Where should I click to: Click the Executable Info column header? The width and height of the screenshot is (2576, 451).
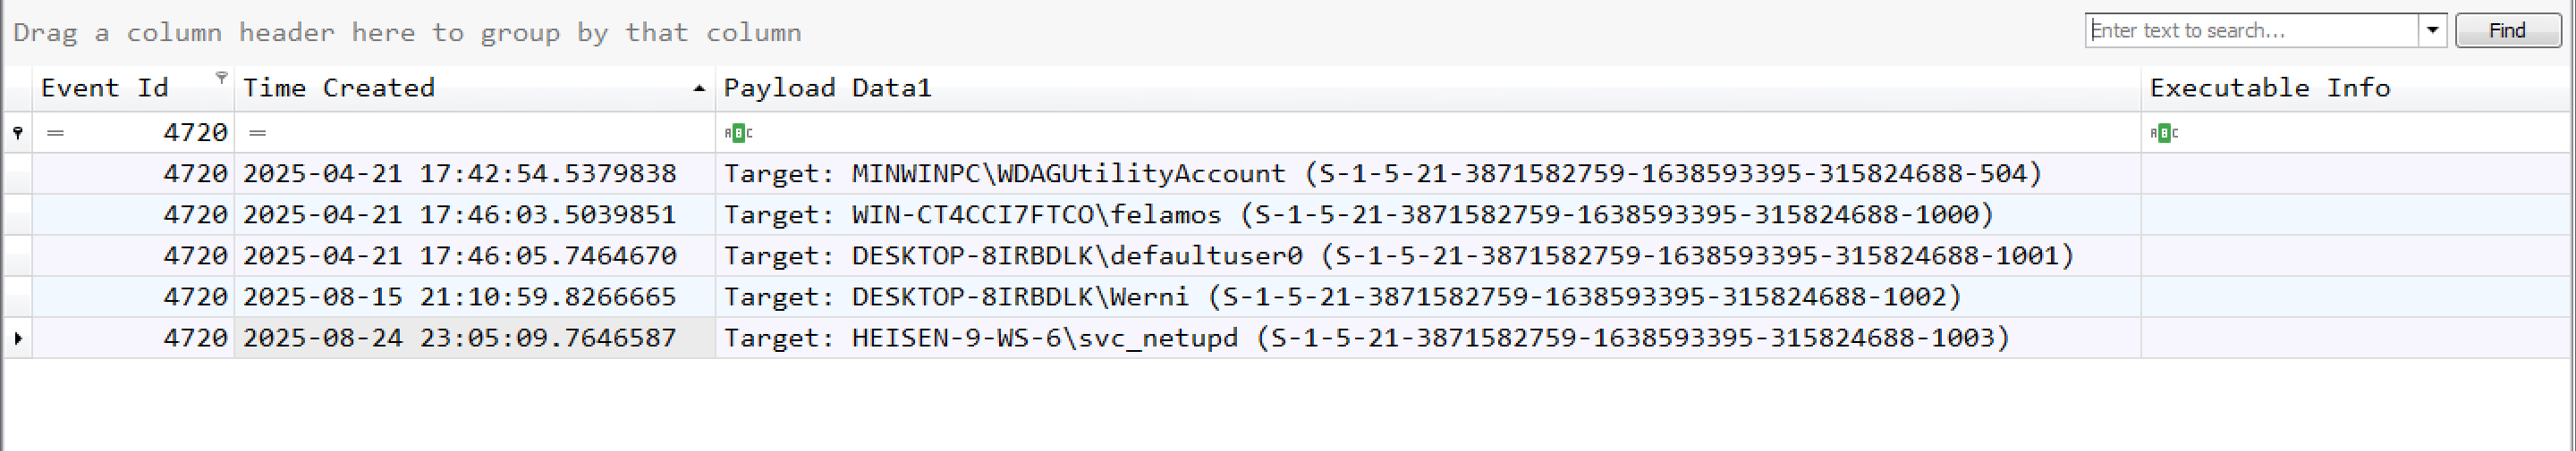(2269, 88)
